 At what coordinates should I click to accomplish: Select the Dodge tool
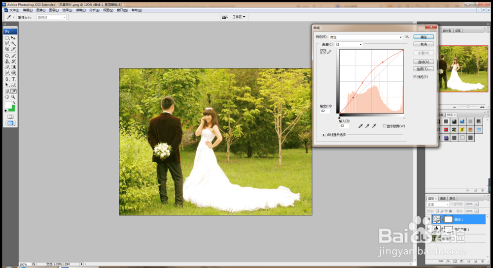tap(7, 72)
